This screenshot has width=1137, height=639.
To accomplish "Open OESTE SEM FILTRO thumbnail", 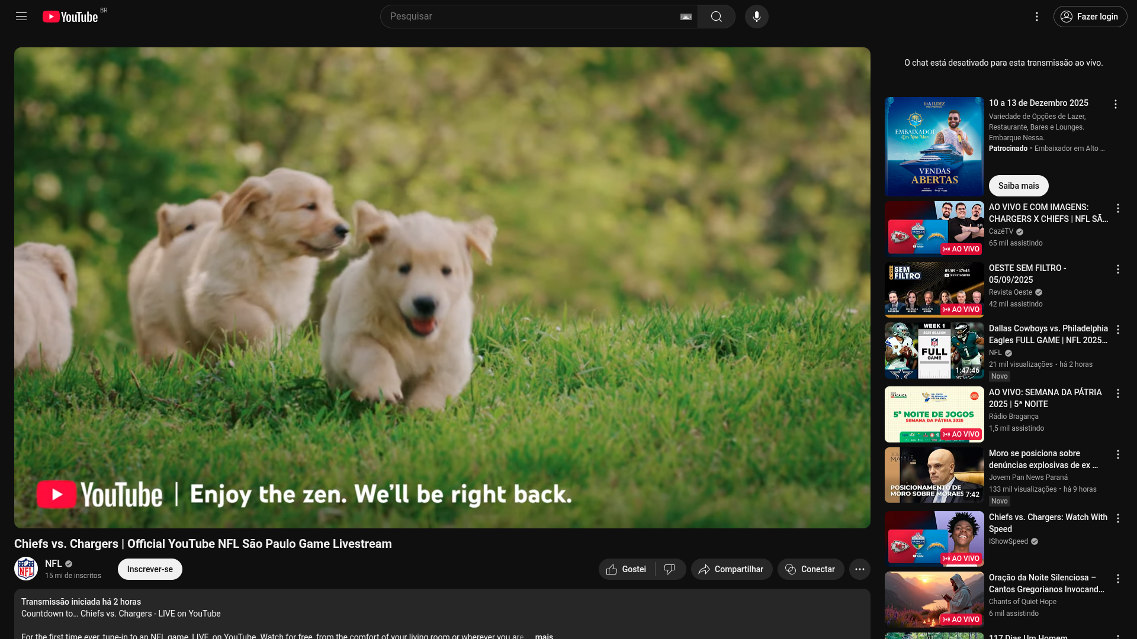I will (x=934, y=290).
